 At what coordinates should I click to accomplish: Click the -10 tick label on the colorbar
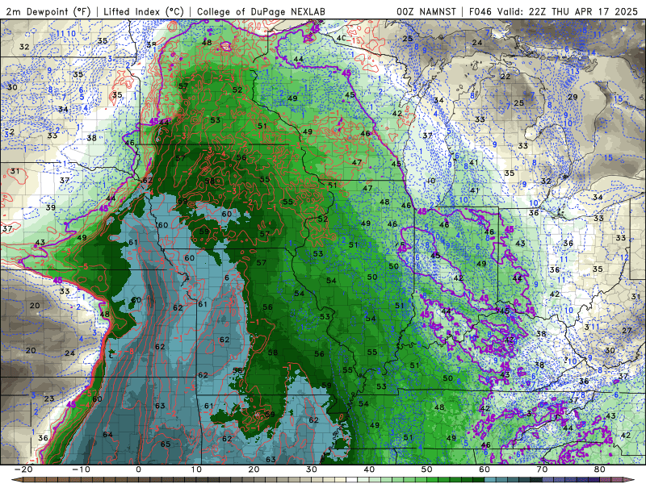coord(81,469)
